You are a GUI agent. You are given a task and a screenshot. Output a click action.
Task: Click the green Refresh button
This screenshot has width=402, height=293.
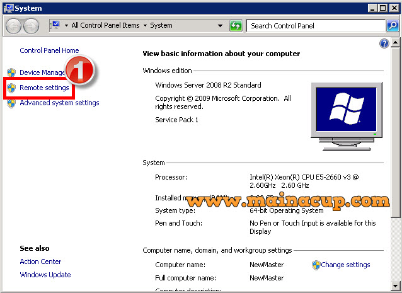tap(236, 26)
